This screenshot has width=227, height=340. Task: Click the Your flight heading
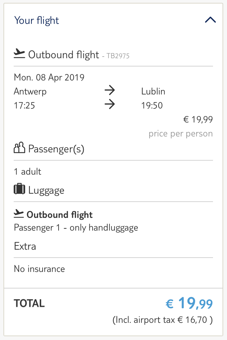(37, 21)
